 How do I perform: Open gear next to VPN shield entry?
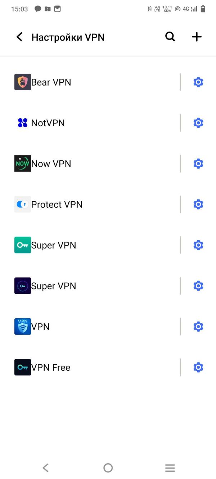tap(198, 327)
